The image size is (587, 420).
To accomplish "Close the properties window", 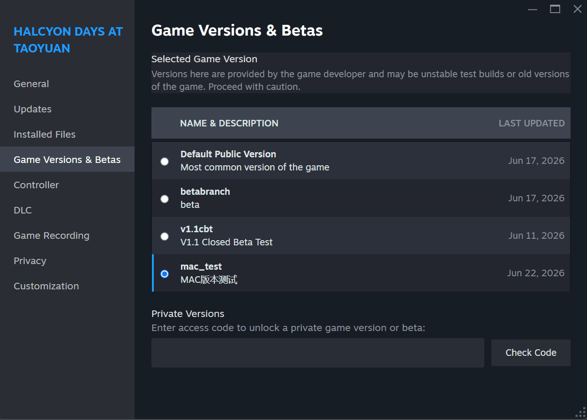I will 578,9.
